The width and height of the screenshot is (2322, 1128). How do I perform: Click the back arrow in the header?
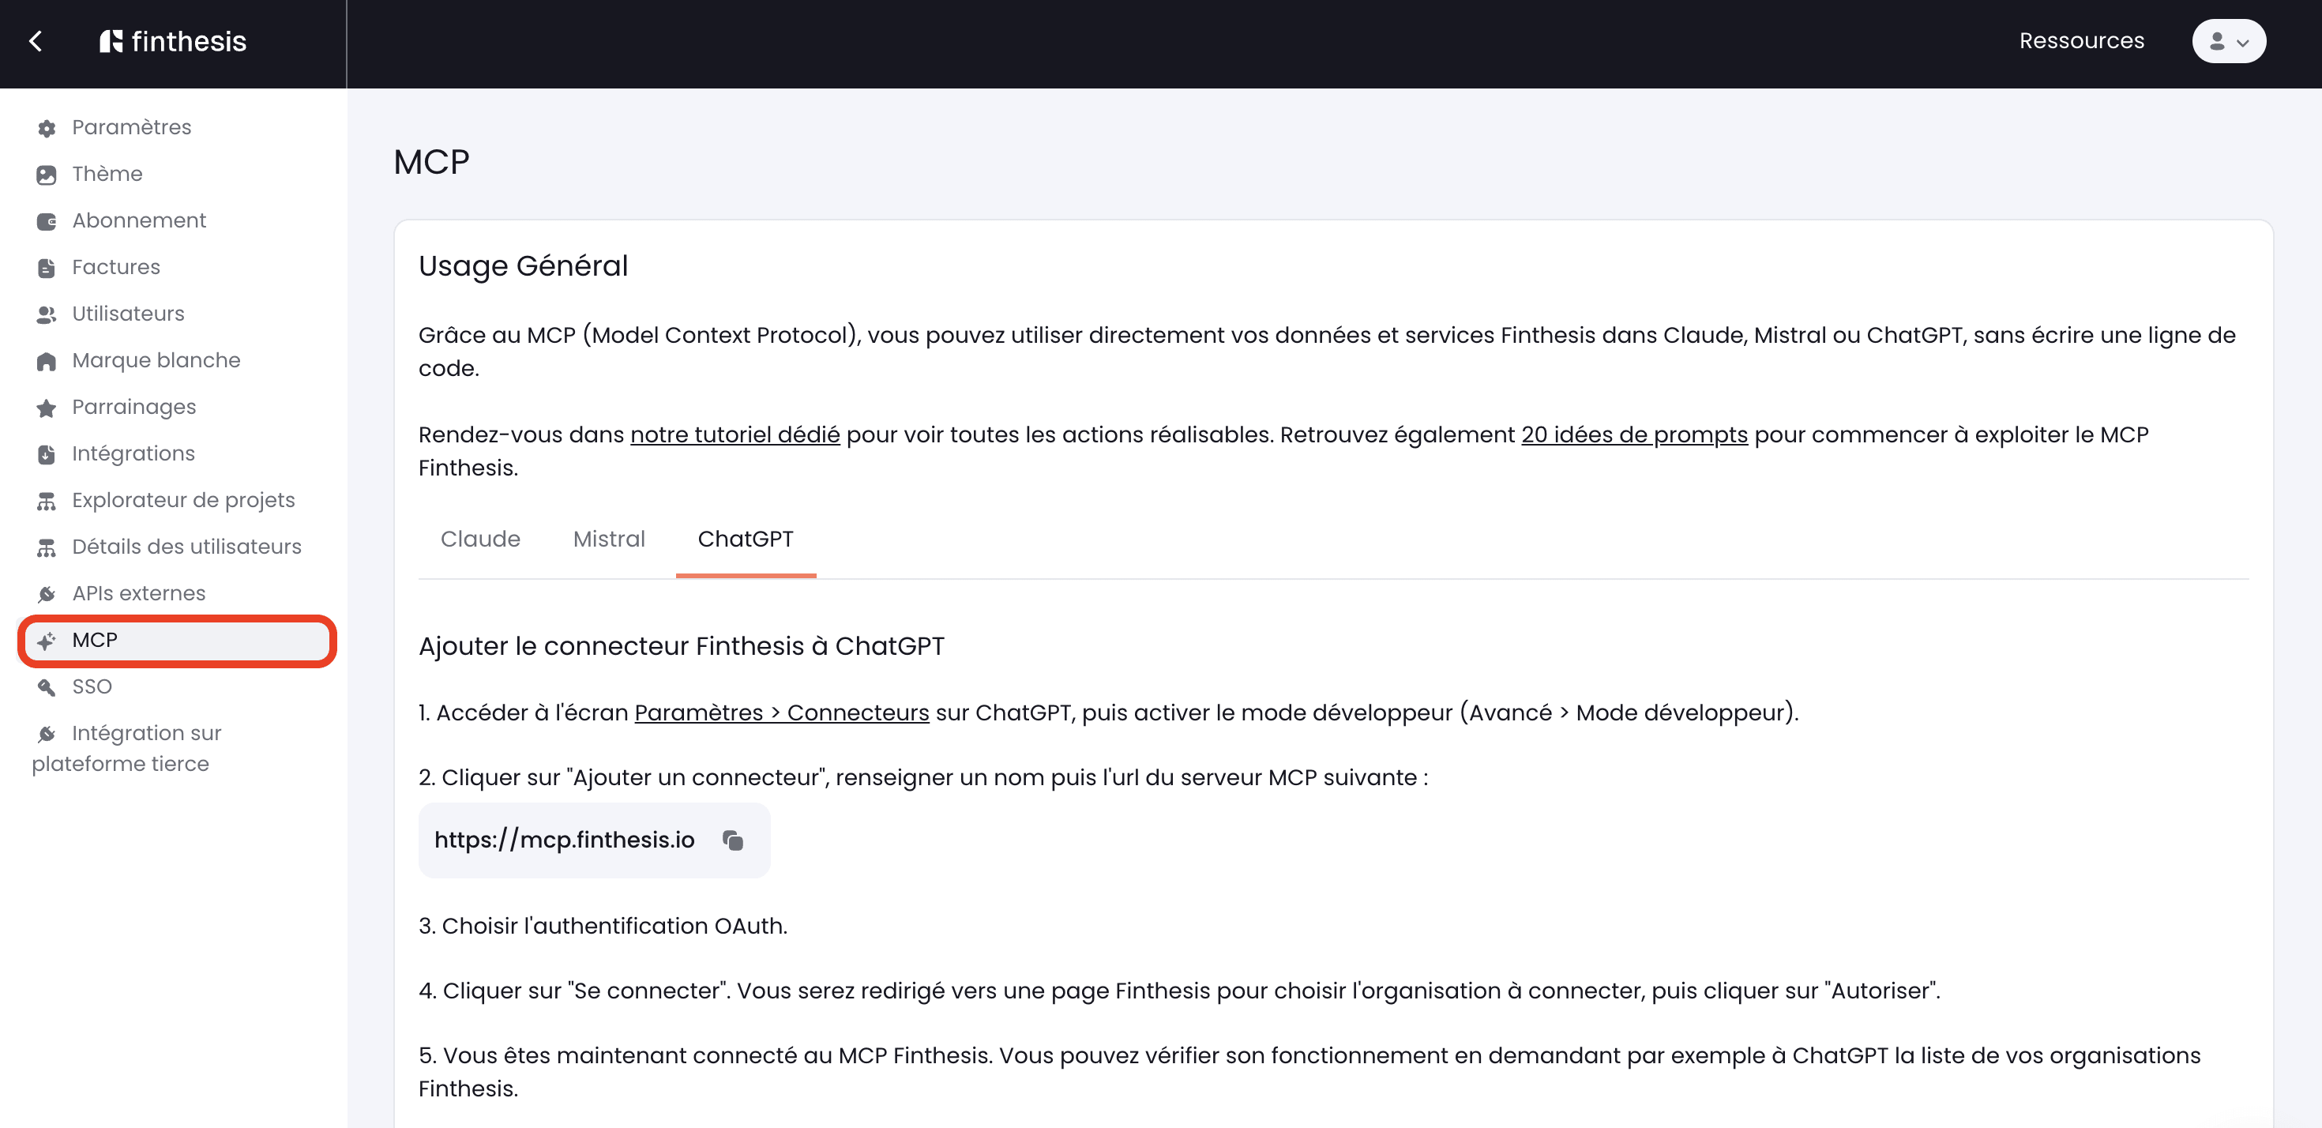(x=36, y=42)
